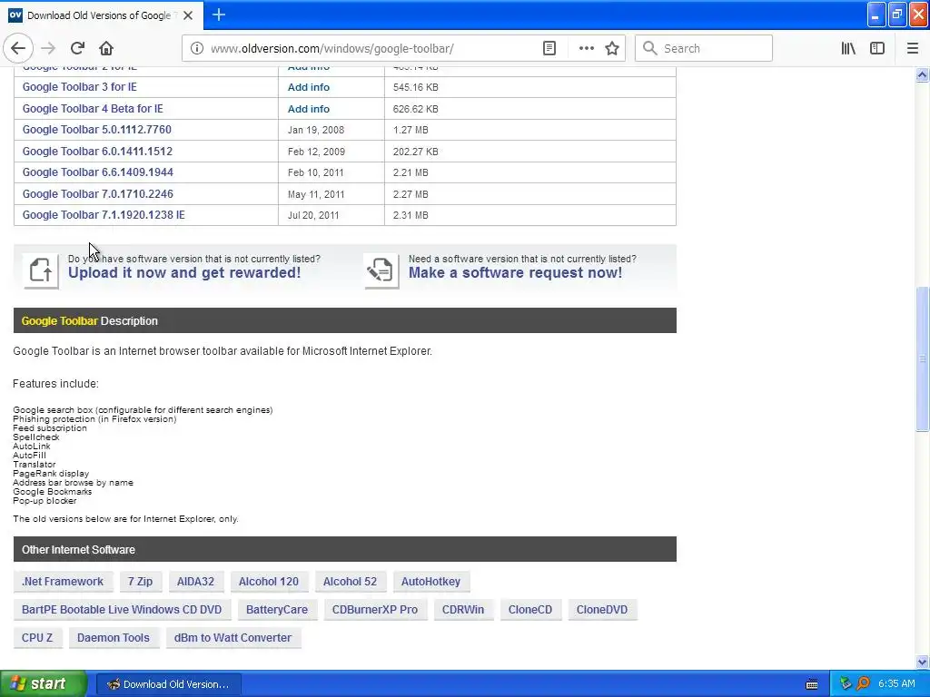The height and width of the screenshot is (697, 930).
Task: Reload the current page
Action: pyautogui.click(x=77, y=48)
